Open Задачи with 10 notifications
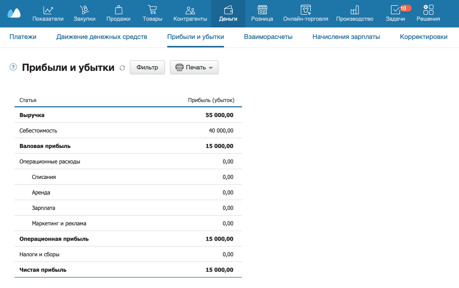Image resolution: width=459 pixels, height=288 pixels. [395, 14]
